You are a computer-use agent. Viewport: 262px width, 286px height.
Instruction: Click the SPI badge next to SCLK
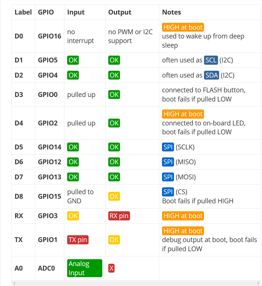pos(168,147)
